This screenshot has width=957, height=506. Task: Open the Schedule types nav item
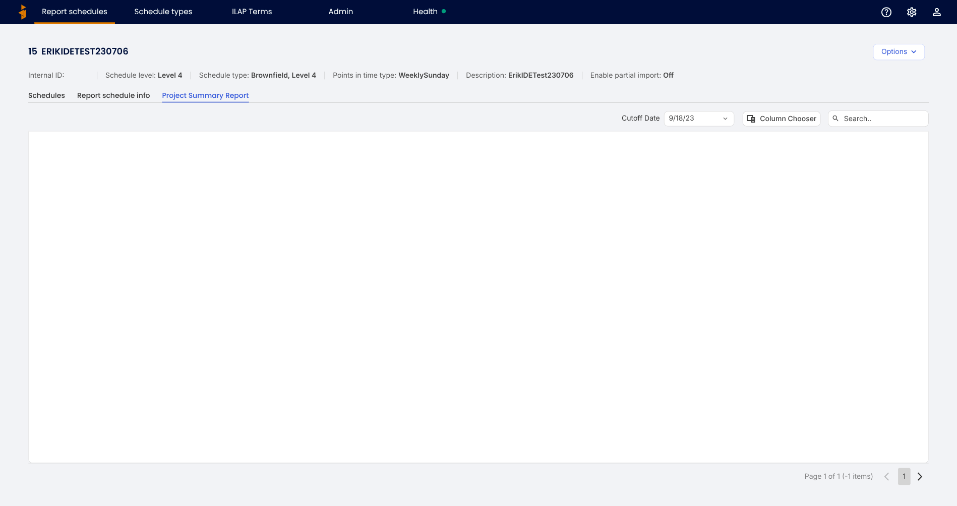coord(163,12)
